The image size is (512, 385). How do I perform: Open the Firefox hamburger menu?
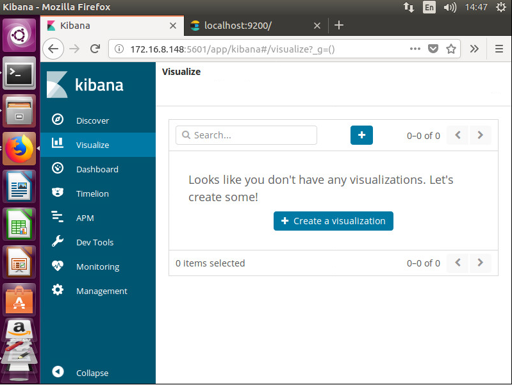(499, 49)
